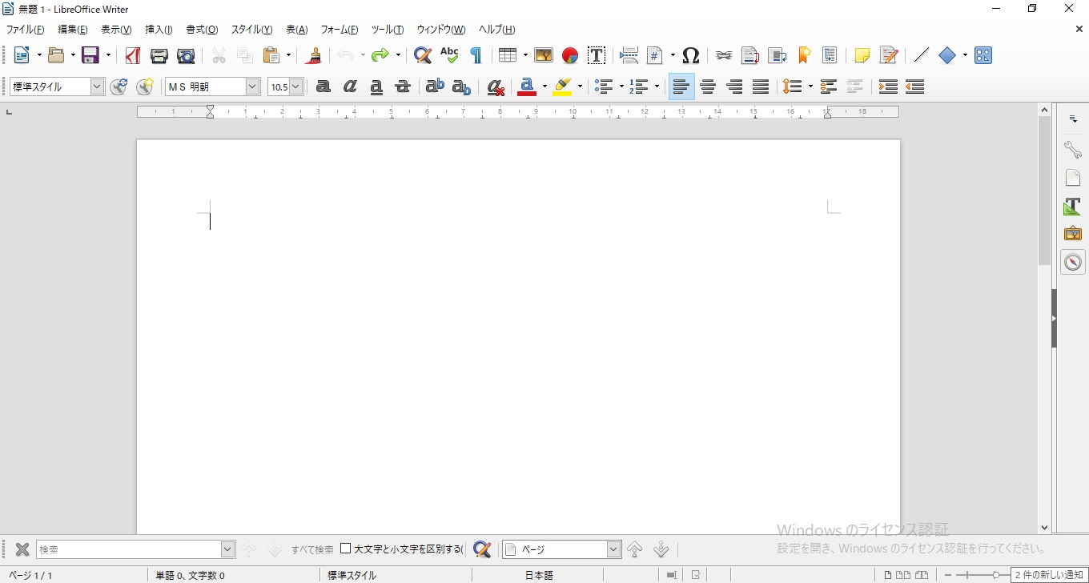Insert basic shape (diamond)

click(947, 55)
